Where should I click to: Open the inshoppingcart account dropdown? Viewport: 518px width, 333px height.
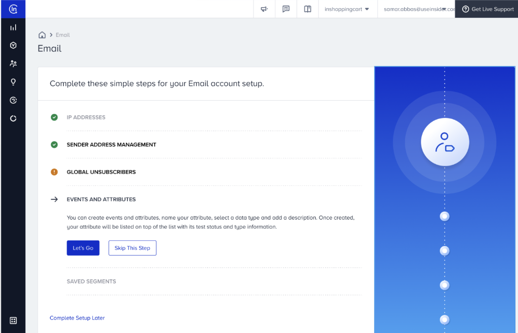(x=348, y=9)
